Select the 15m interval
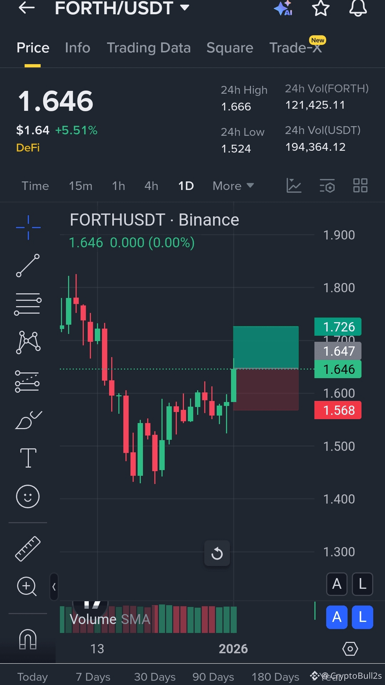Viewport: 385px width, 685px height. [81, 186]
